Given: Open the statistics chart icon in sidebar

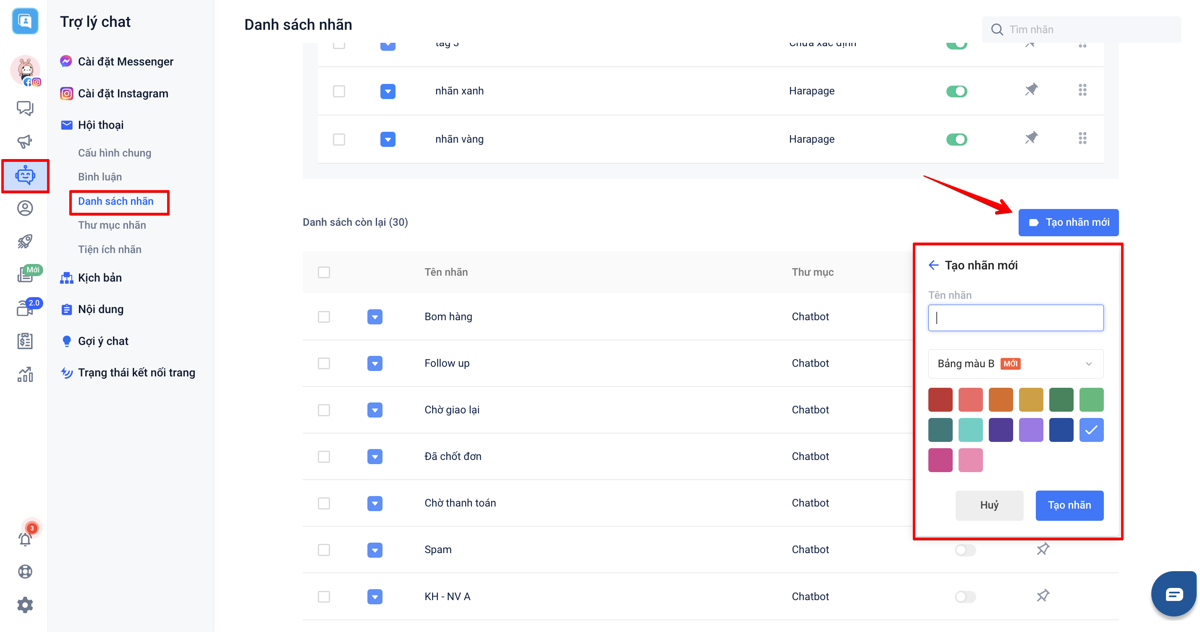Looking at the screenshot, I should click(x=25, y=374).
